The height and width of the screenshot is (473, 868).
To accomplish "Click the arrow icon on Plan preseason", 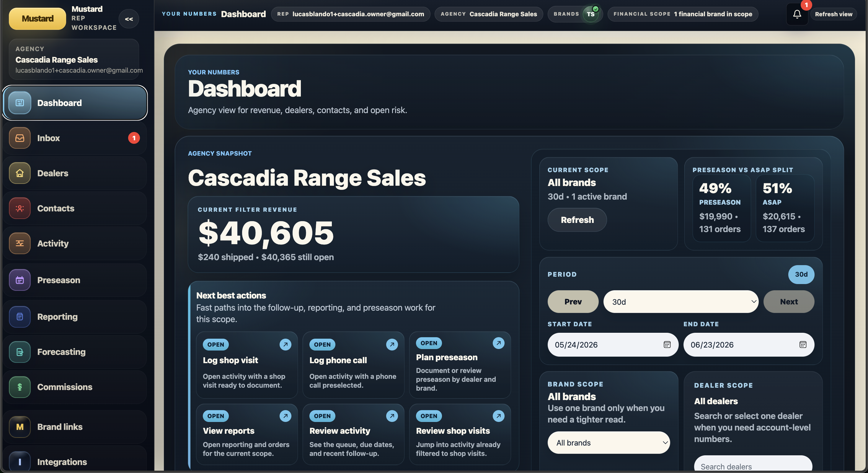I will (498, 343).
